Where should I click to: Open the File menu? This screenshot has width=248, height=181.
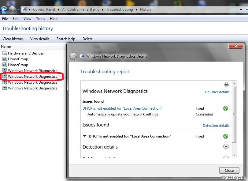pos(5,19)
